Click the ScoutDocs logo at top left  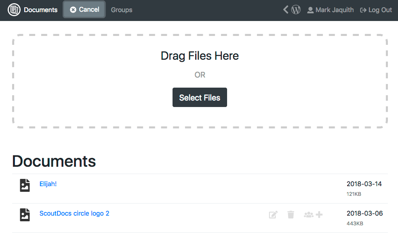point(14,9)
